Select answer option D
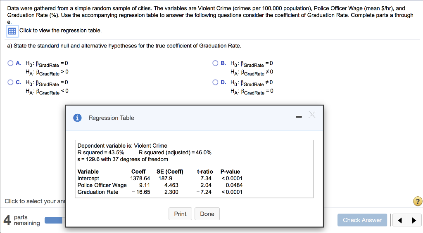Image resolution: width=423 pixels, height=233 pixels. pyautogui.click(x=215, y=82)
